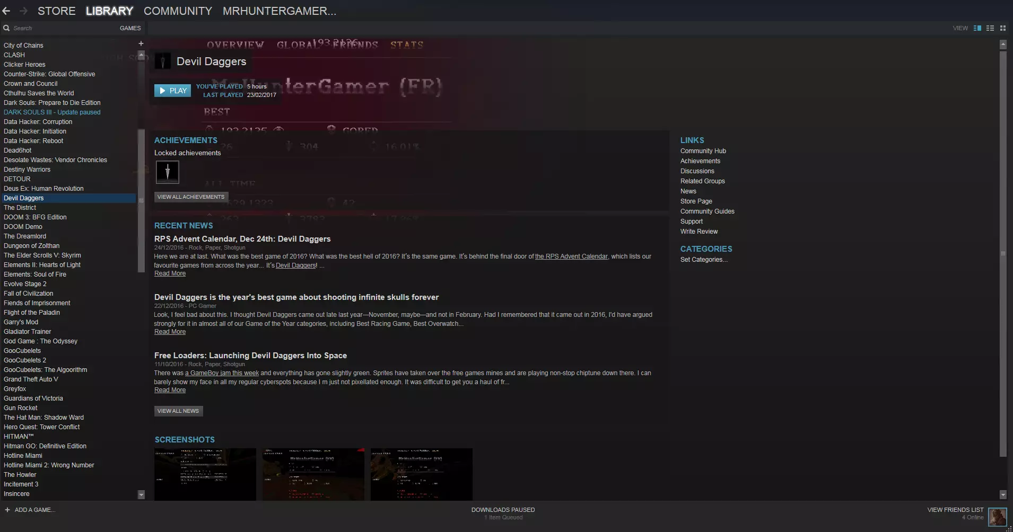This screenshot has width=1013, height=532.
Task: Open the friends avatar picture
Action: click(x=998, y=517)
